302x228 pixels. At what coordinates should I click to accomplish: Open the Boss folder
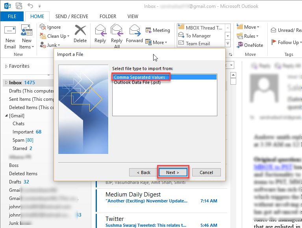click(14, 165)
